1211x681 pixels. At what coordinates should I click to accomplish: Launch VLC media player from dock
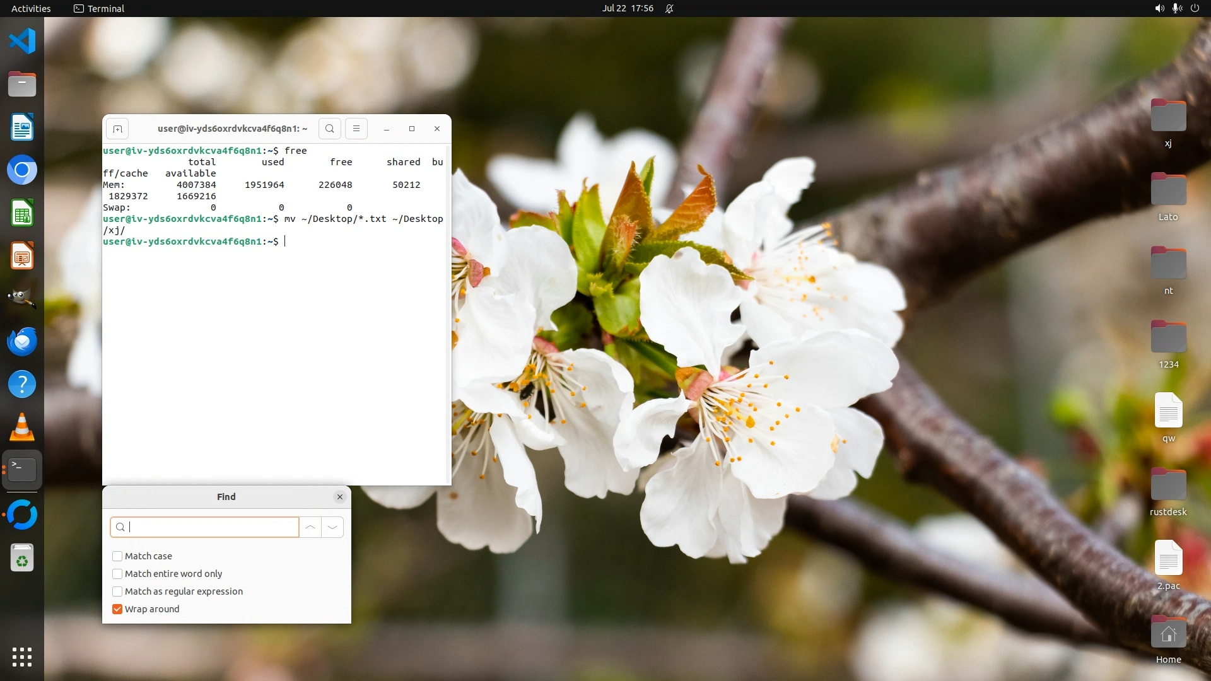coord(22,427)
